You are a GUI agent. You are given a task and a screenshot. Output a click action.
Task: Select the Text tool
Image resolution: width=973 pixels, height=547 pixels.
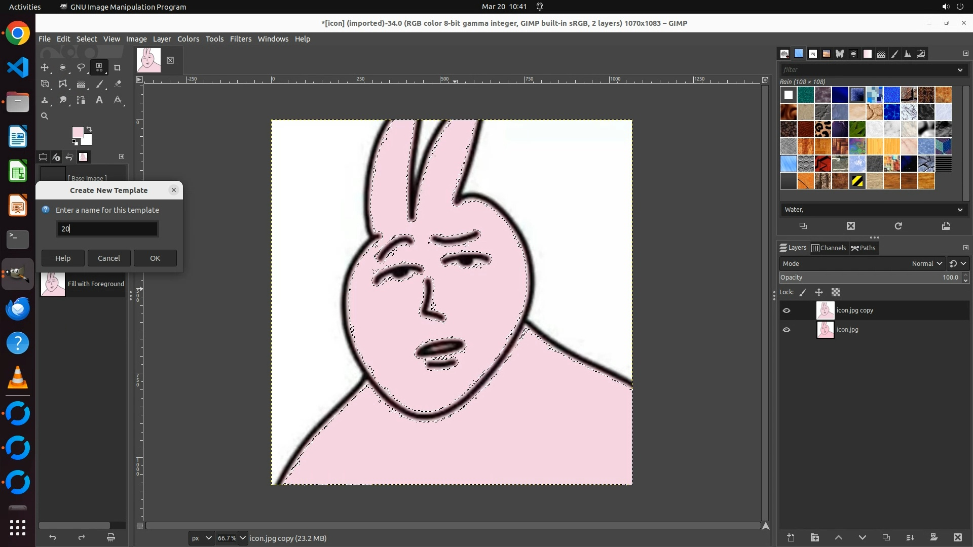pos(99,100)
